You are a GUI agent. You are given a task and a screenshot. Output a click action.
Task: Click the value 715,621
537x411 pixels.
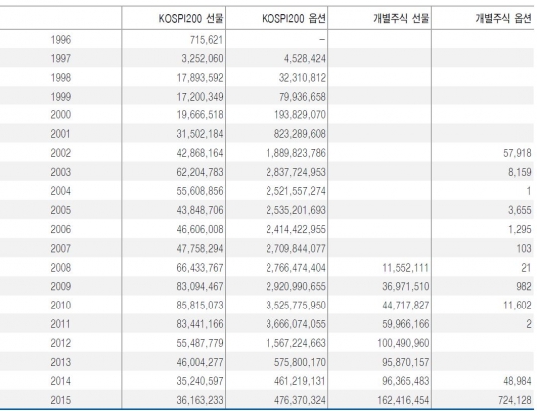click(x=206, y=40)
